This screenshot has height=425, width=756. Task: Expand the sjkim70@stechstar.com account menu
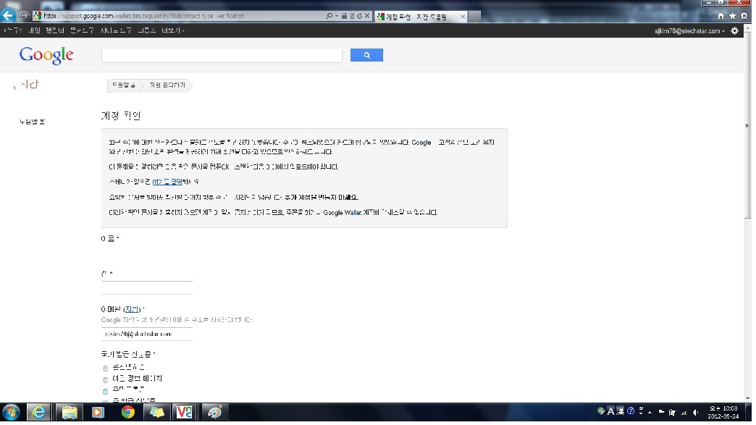(689, 31)
